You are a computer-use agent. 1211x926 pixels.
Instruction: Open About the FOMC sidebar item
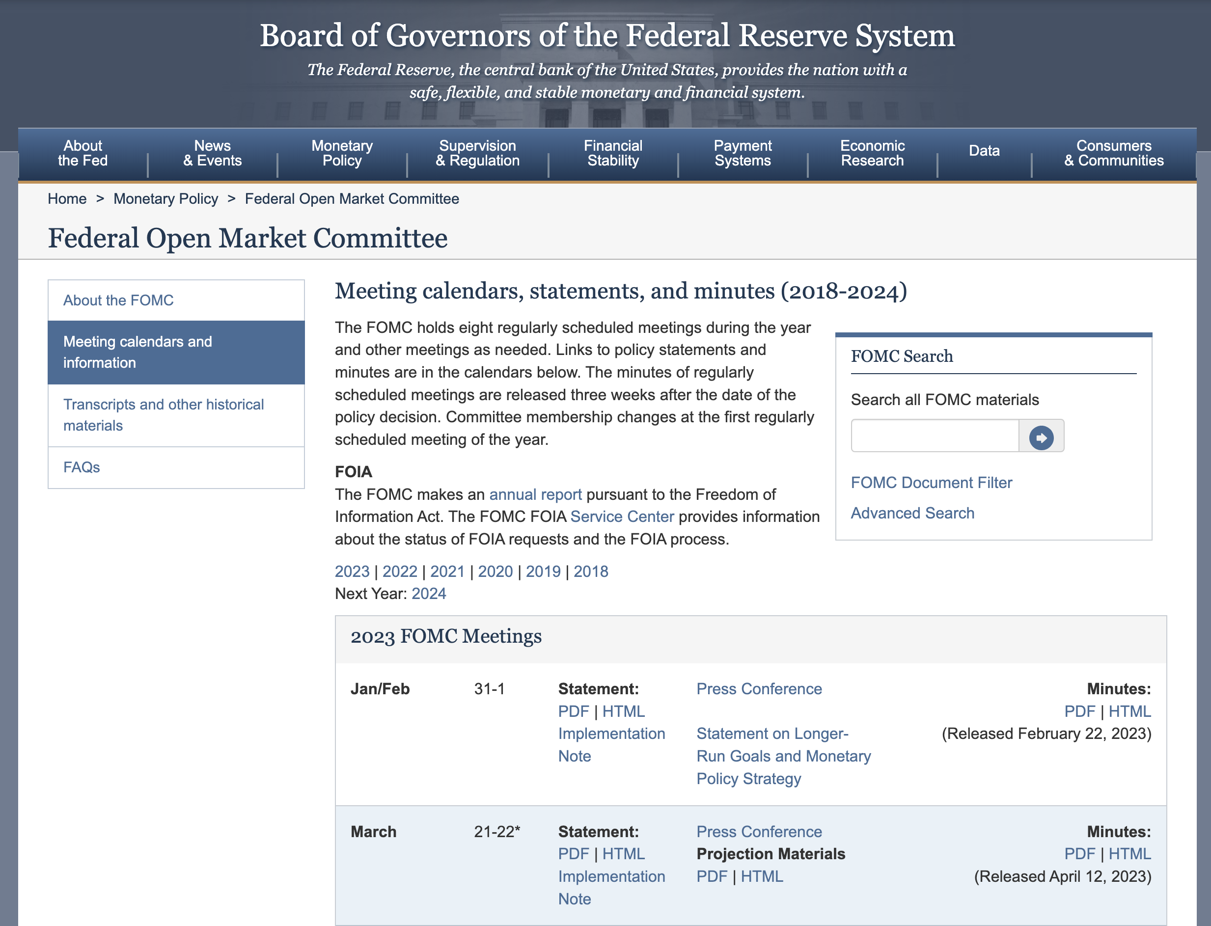pyautogui.click(x=176, y=300)
